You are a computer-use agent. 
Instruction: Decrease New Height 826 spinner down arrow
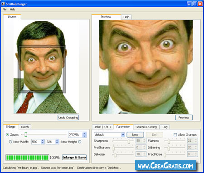57,143
